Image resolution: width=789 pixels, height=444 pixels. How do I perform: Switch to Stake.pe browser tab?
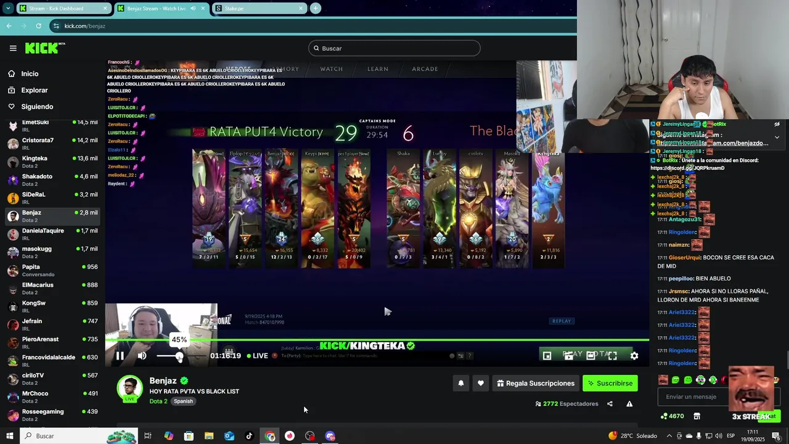point(260,8)
